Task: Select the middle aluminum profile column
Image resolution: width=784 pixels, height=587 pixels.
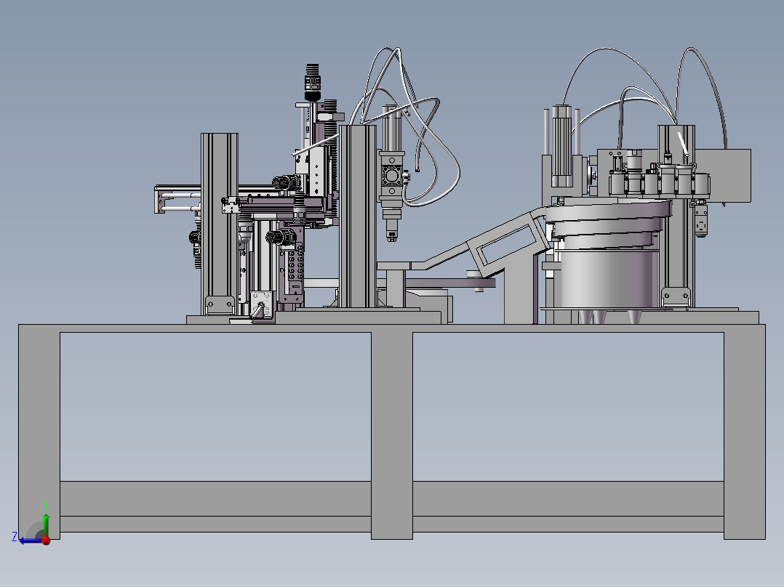Action: [x=358, y=216]
